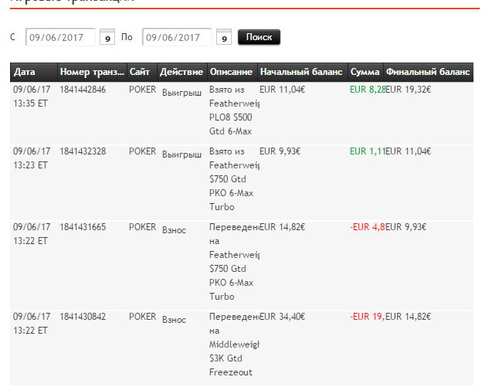Screen dimensions: 482x387
Task: Open the start date calendar icon
Action: [x=107, y=37]
